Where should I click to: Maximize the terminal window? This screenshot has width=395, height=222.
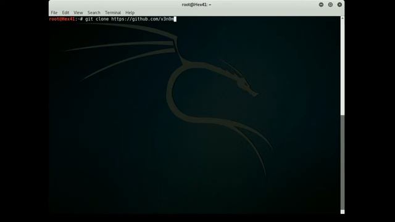pos(330,4)
